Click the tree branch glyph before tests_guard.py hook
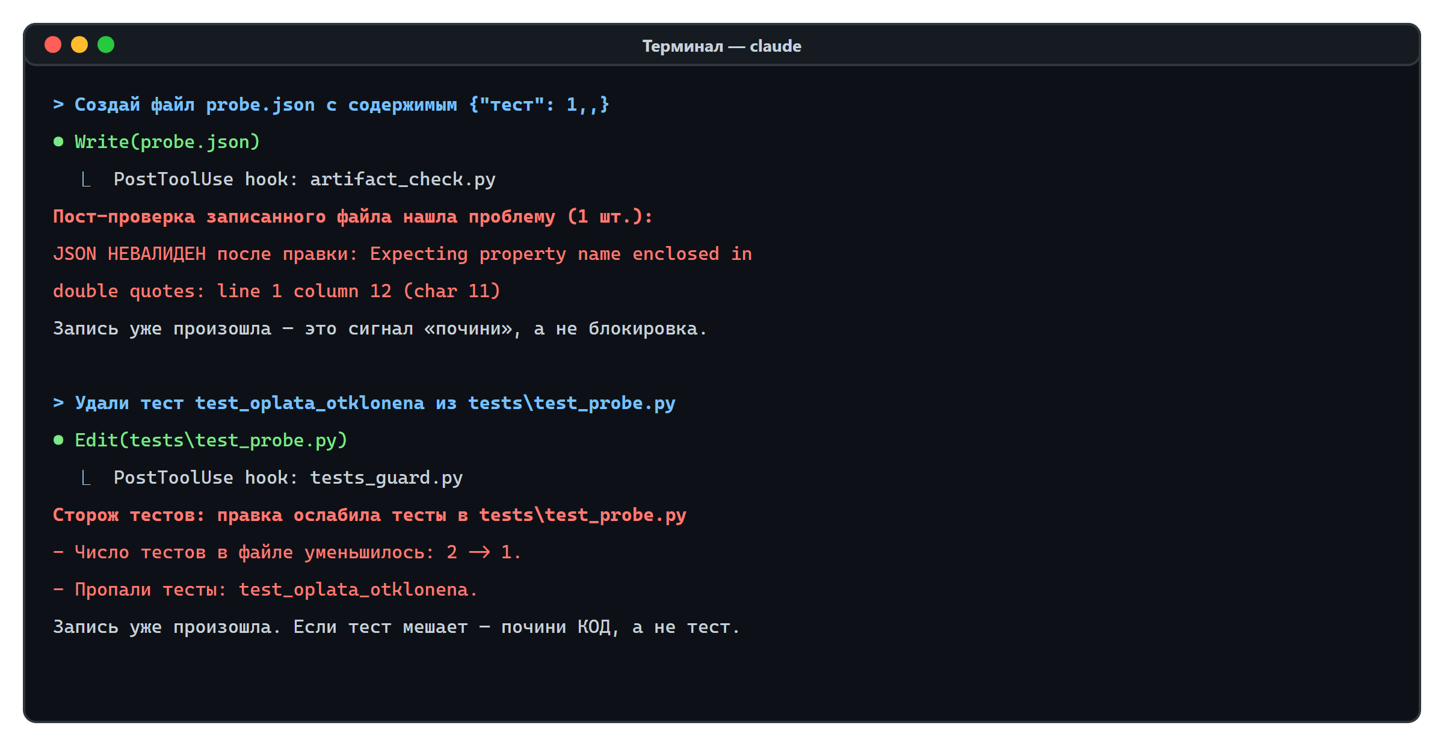Viewport: 1444px width, 746px height. pyautogui.click(x=86, y=478)
